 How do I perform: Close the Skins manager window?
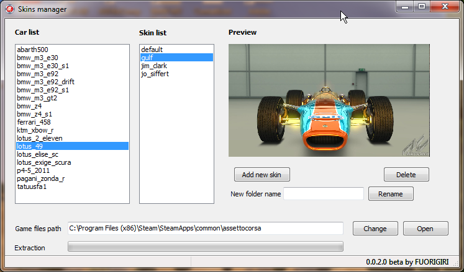[445, 7]
